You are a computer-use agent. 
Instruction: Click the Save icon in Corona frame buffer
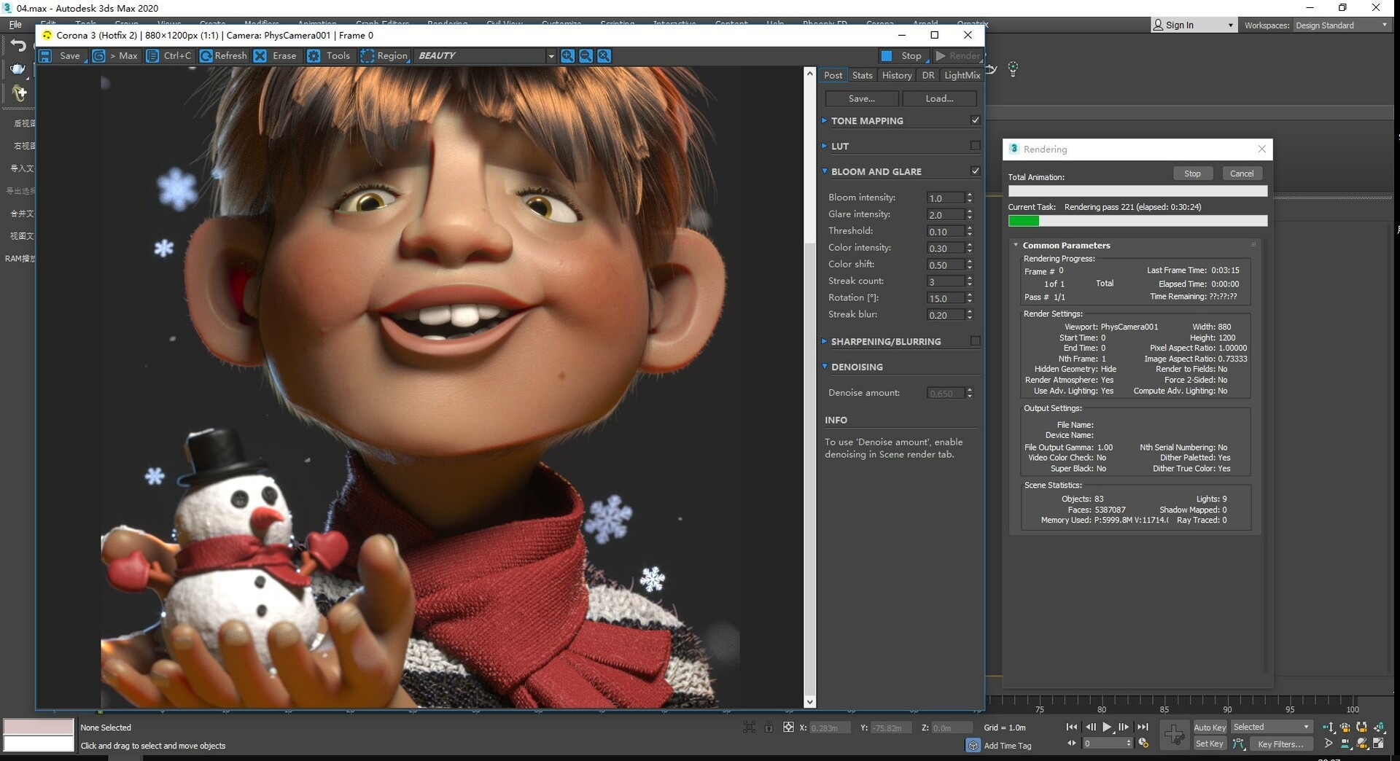pyautogui.click(x=45, y=56)
